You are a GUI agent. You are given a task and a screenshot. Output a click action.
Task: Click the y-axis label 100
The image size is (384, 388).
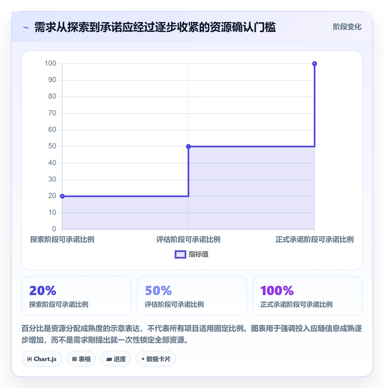pos(50,63)
